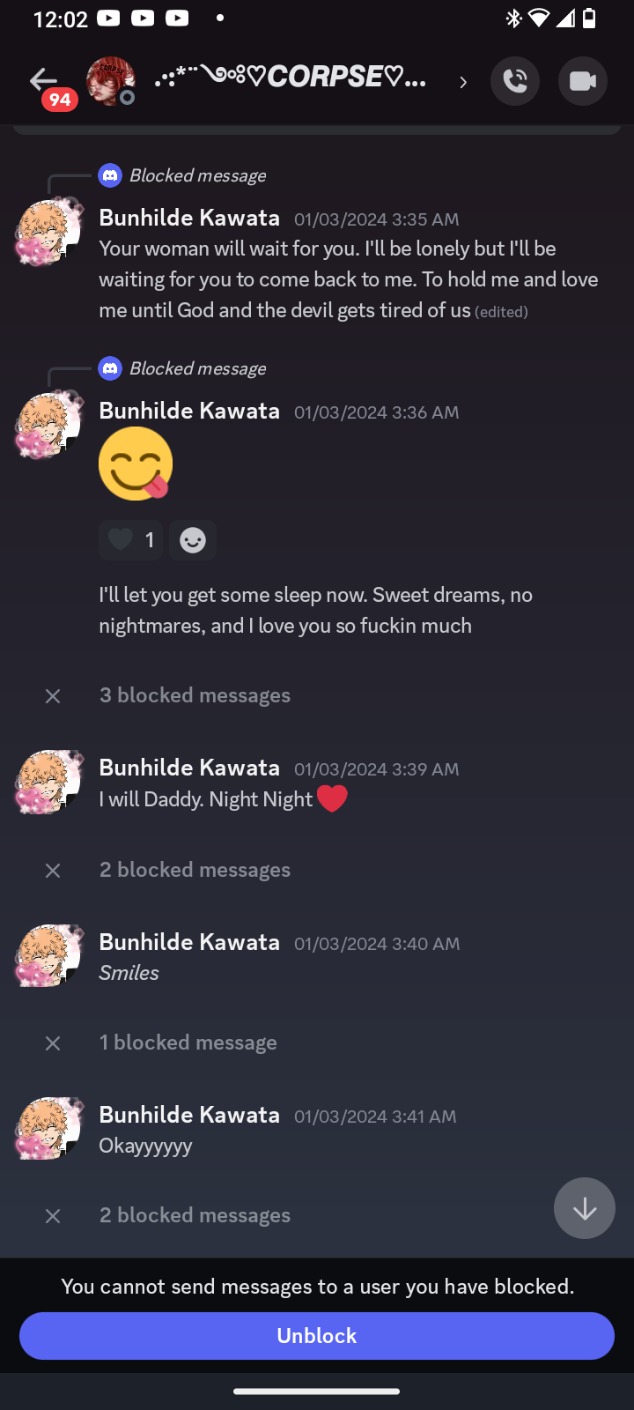This screenshot has height=1410, width=634.
Task: Show 2 blocked messages above 3:40 AM
Action: coord(195,870)
